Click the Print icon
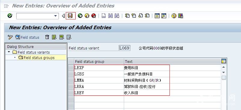 104,16
